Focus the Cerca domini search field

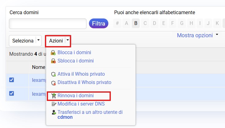tap(48, 24)
